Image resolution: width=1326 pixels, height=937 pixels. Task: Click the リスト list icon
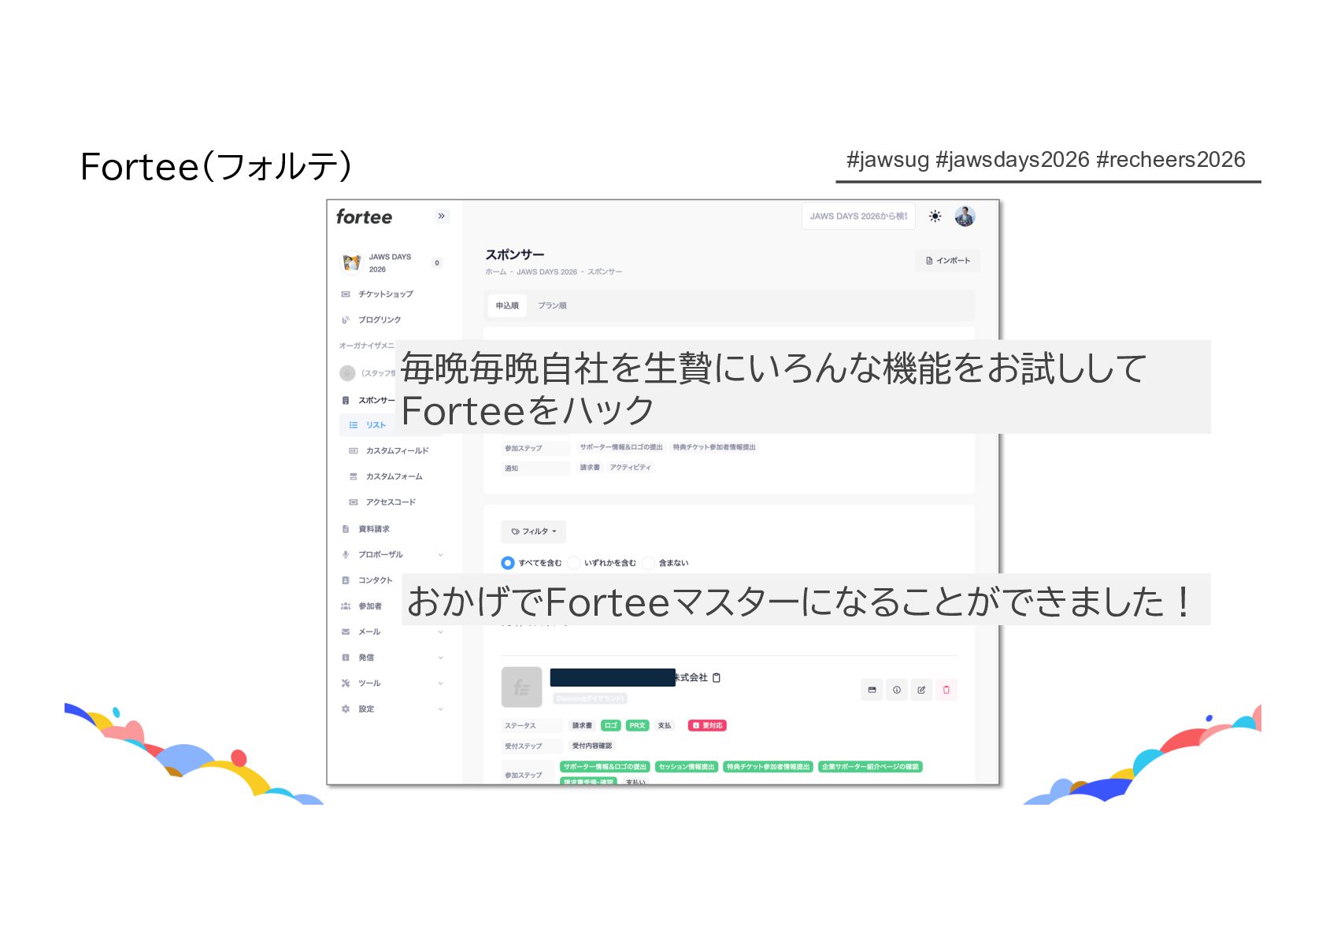(x=354, y=425)
